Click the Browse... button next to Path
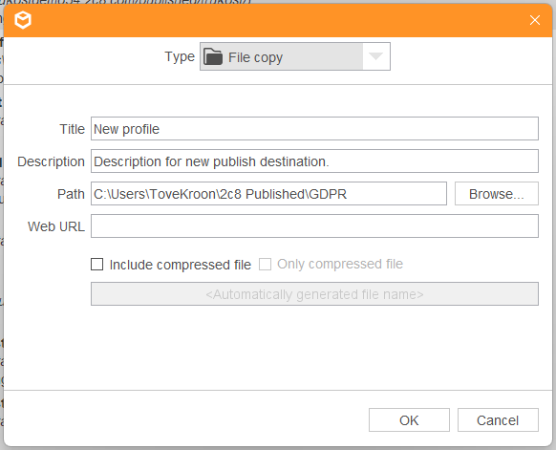This screenshot has width=556, height=450. pos(497,194)
